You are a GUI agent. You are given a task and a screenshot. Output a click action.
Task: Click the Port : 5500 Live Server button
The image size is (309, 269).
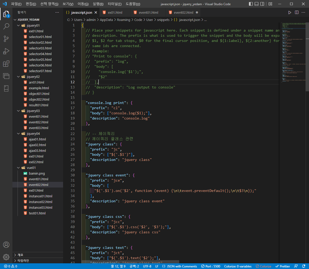tap(210, 266)
